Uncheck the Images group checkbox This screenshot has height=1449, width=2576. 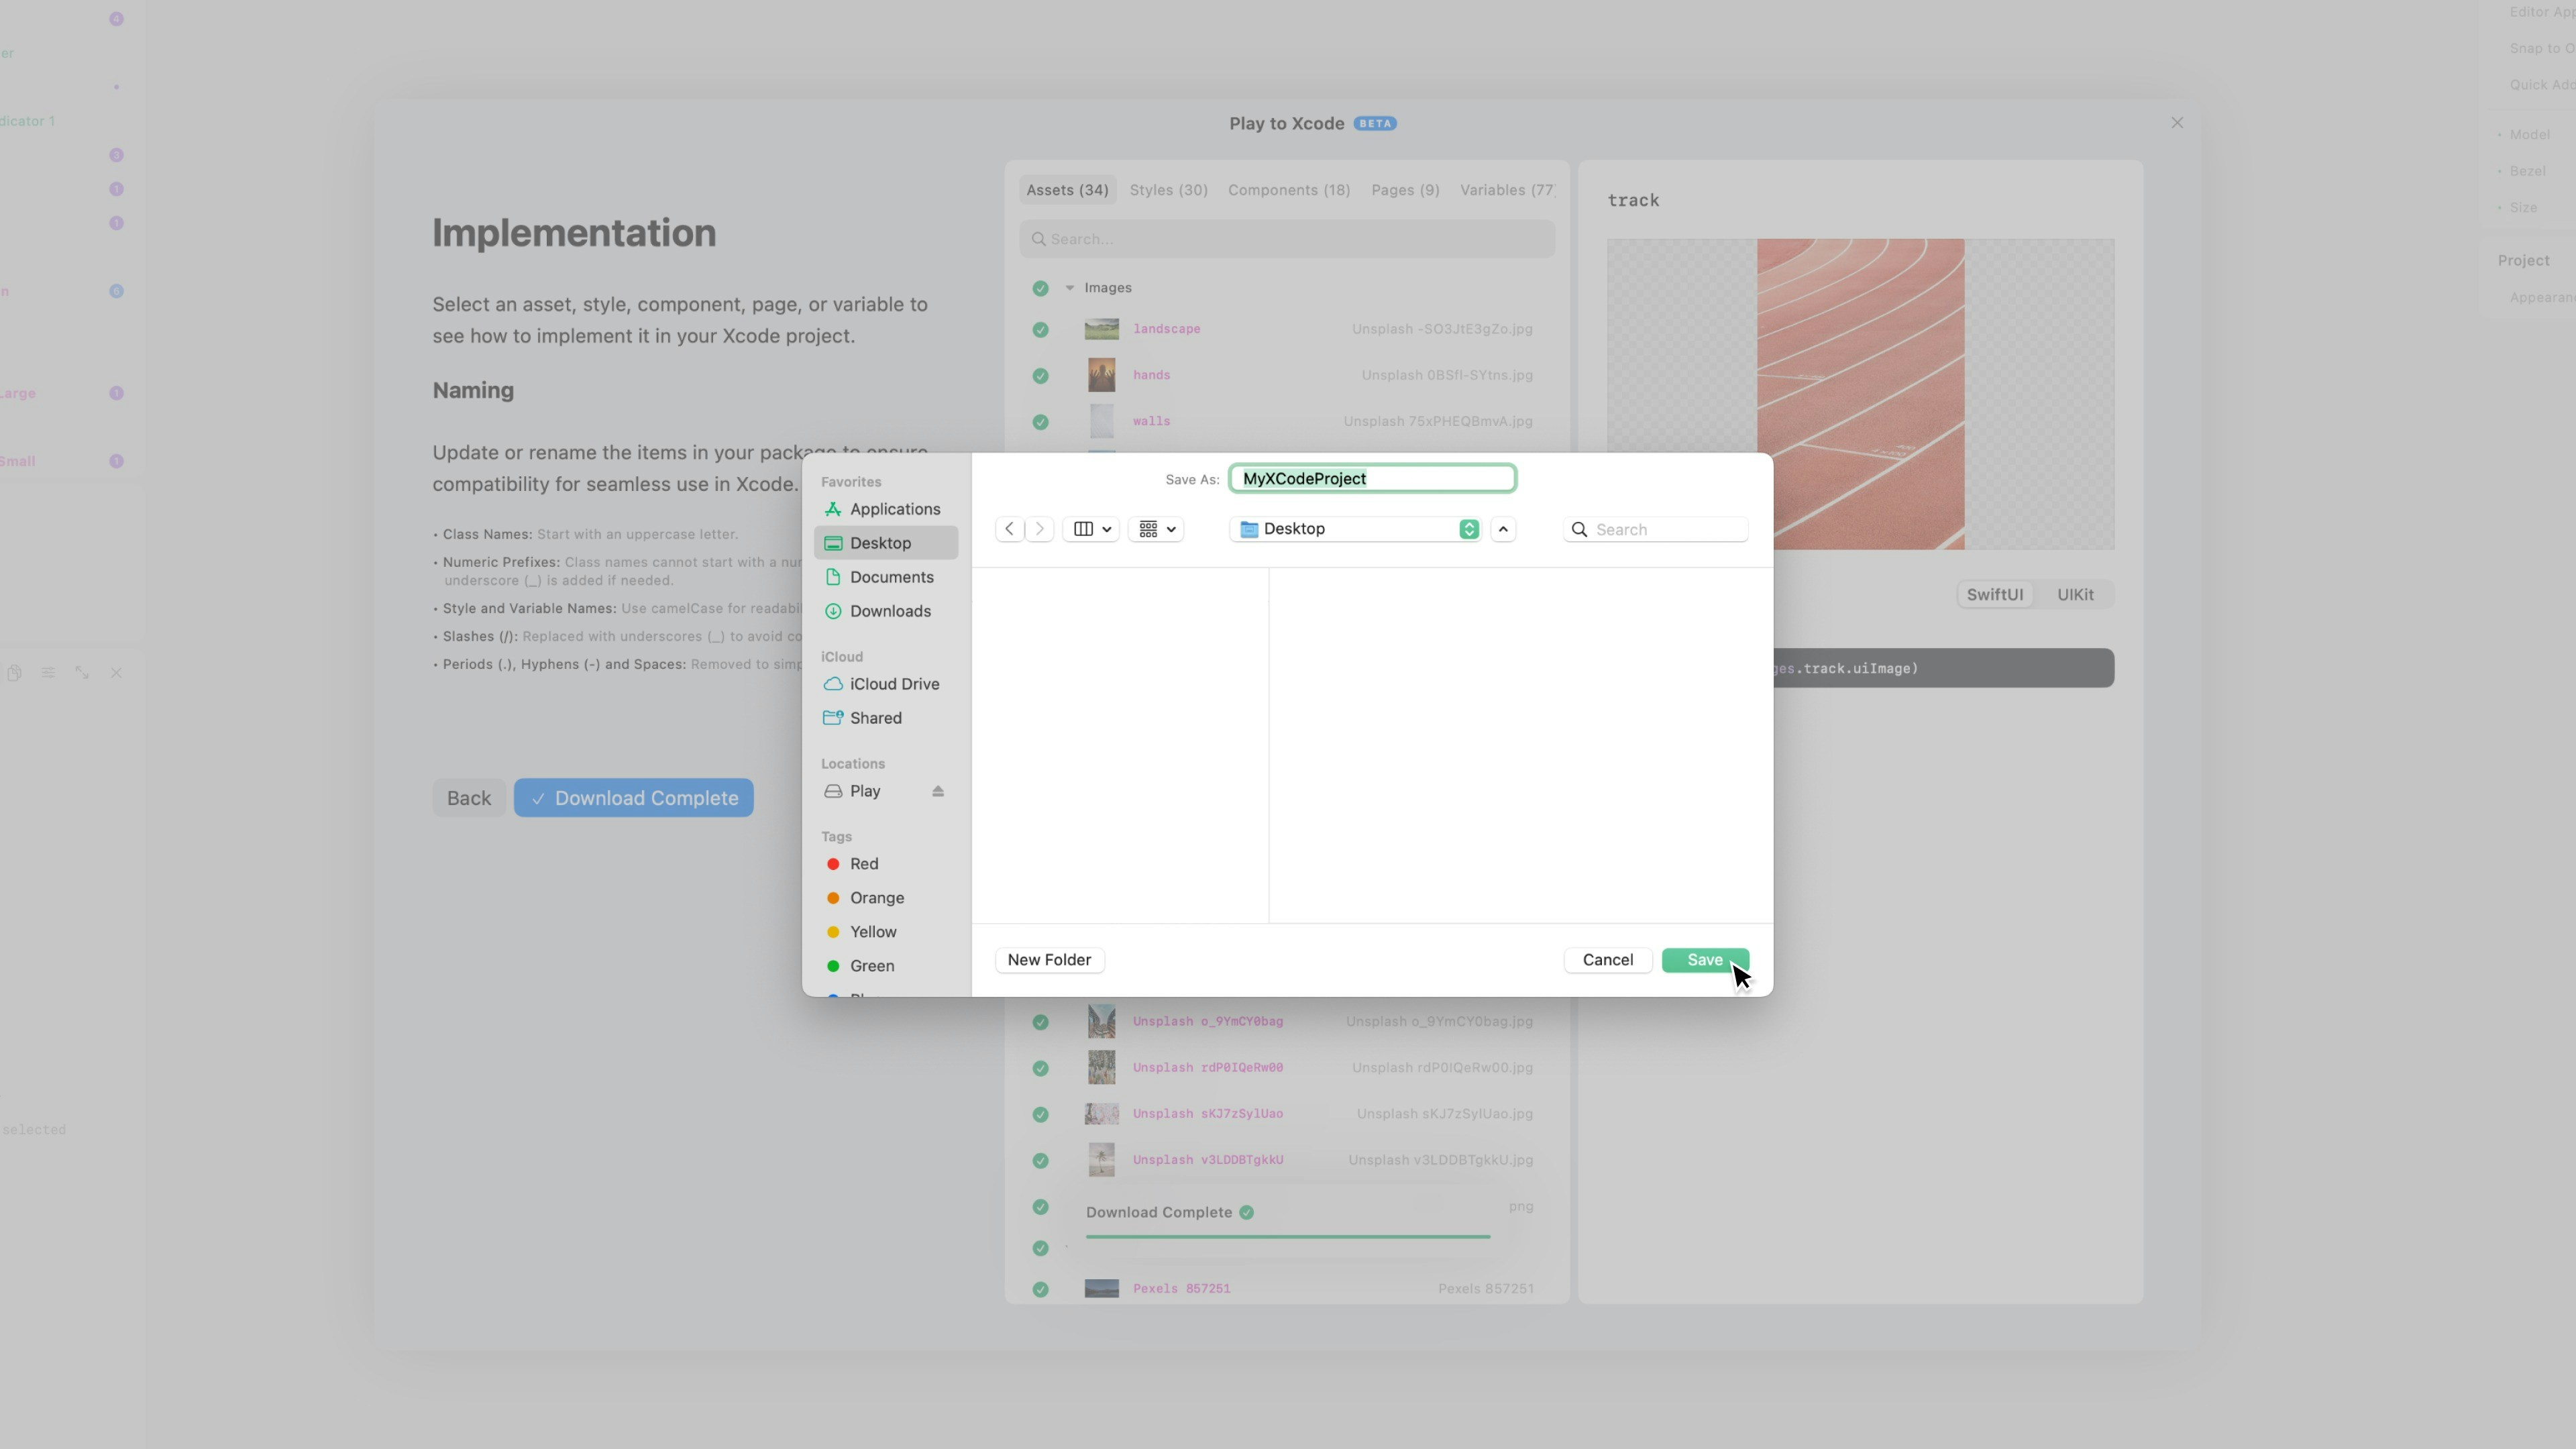pyautogui.click(x=1040, y=288)
